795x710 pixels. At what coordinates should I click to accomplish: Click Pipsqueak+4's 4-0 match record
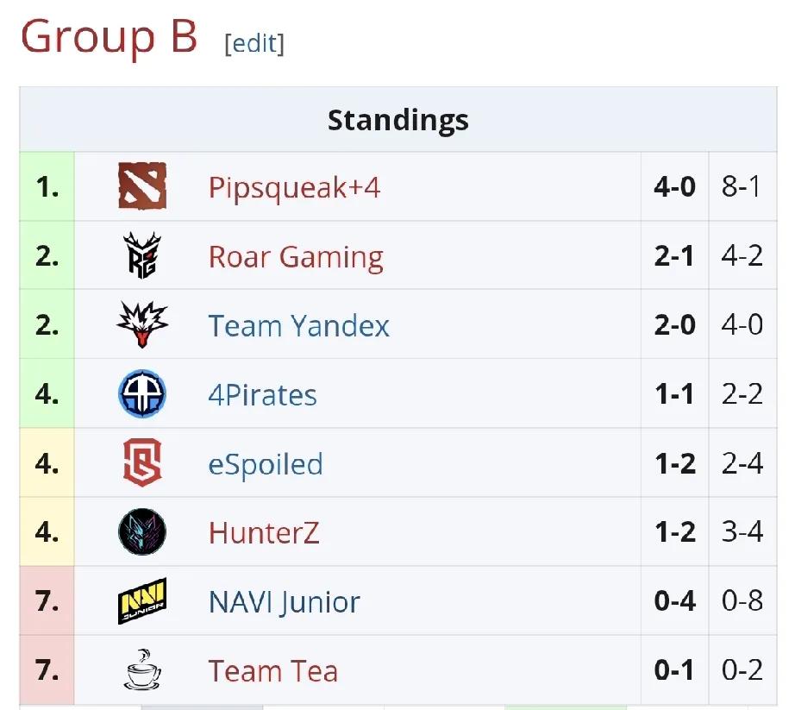674,186
